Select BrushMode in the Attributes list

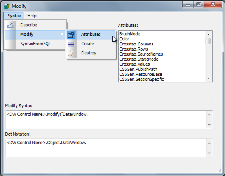coord(129,34)
